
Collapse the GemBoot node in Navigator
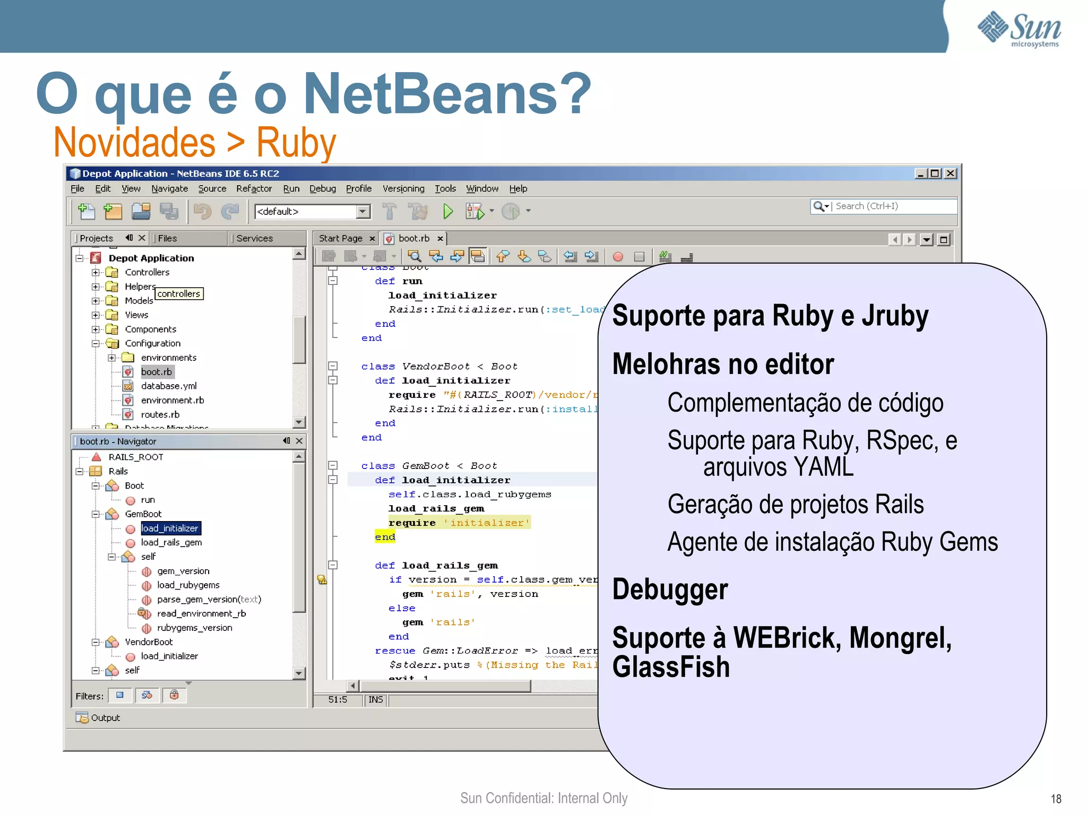point(96,514)
